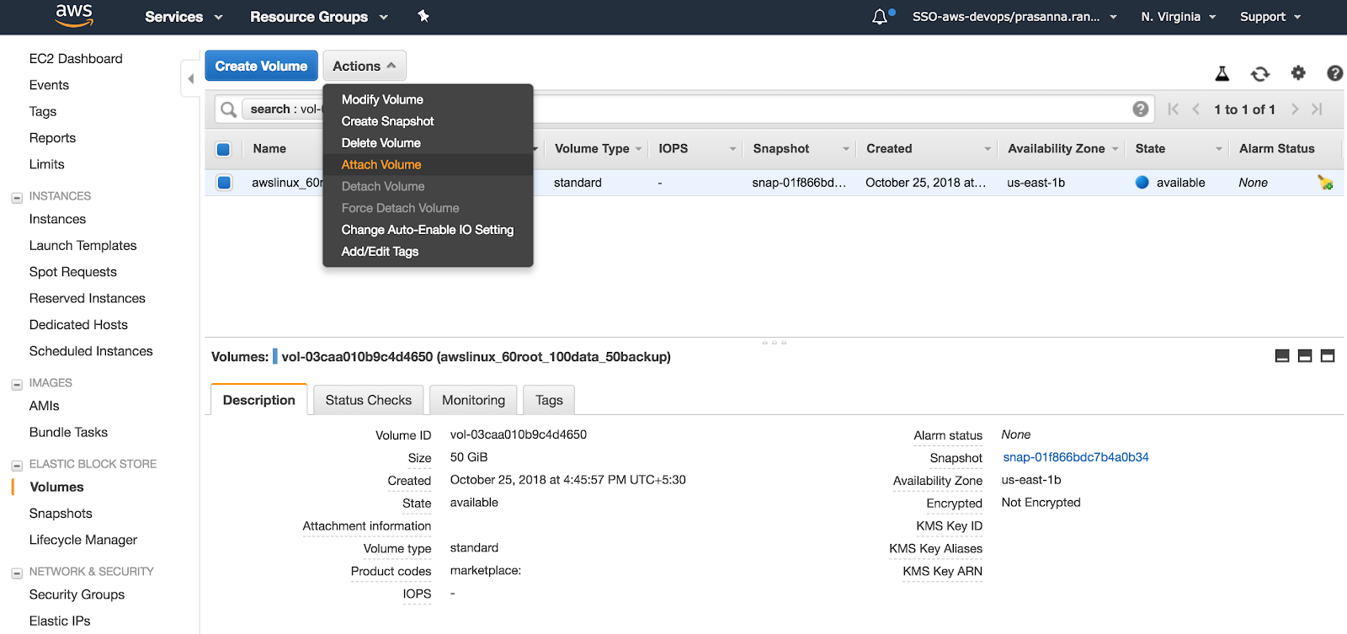Go to last page of results
The height and width of the screenshot is (634, 1347).
pyautogui.click(x=1317, y=109)
